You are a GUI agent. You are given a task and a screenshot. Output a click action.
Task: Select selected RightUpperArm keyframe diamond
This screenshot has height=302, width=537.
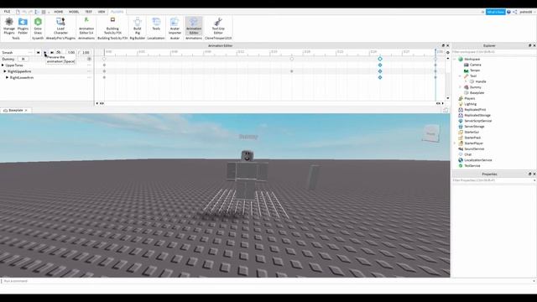[380, 71]
